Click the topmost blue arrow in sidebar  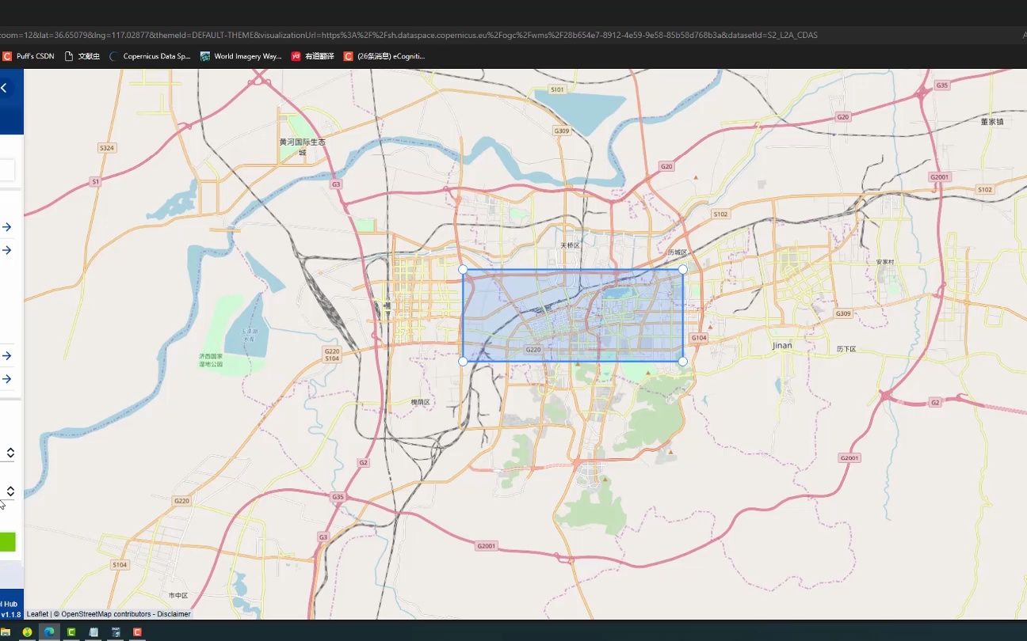[x=6, y=227]
